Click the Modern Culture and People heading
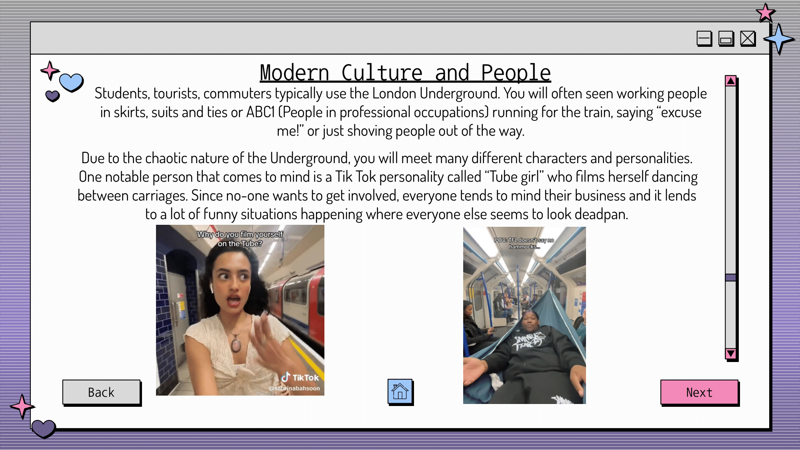 click(x=405, y=73)
